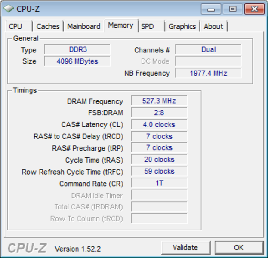Open the Caches tab
The width and height of the screenshot is (268, 258).
coord(48,26)
